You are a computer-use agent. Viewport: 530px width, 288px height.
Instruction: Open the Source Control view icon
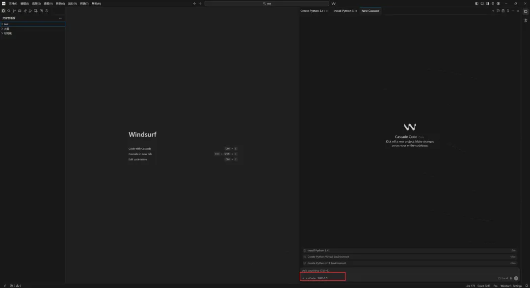[14, 11]
